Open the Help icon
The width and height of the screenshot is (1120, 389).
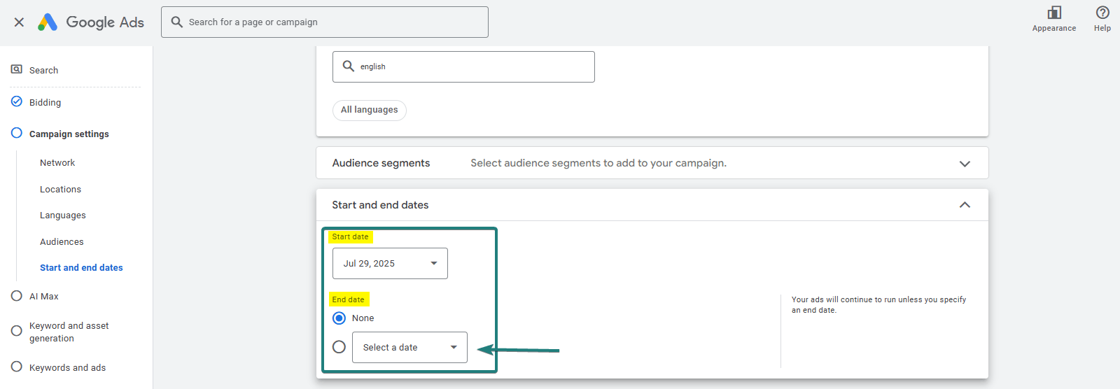click(1102, 13)
